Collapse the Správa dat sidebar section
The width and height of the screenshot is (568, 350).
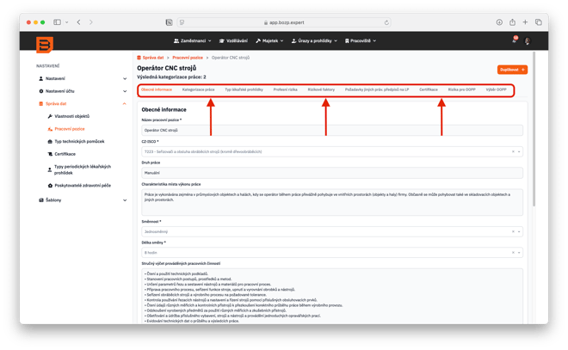click(x=125, y=103)
